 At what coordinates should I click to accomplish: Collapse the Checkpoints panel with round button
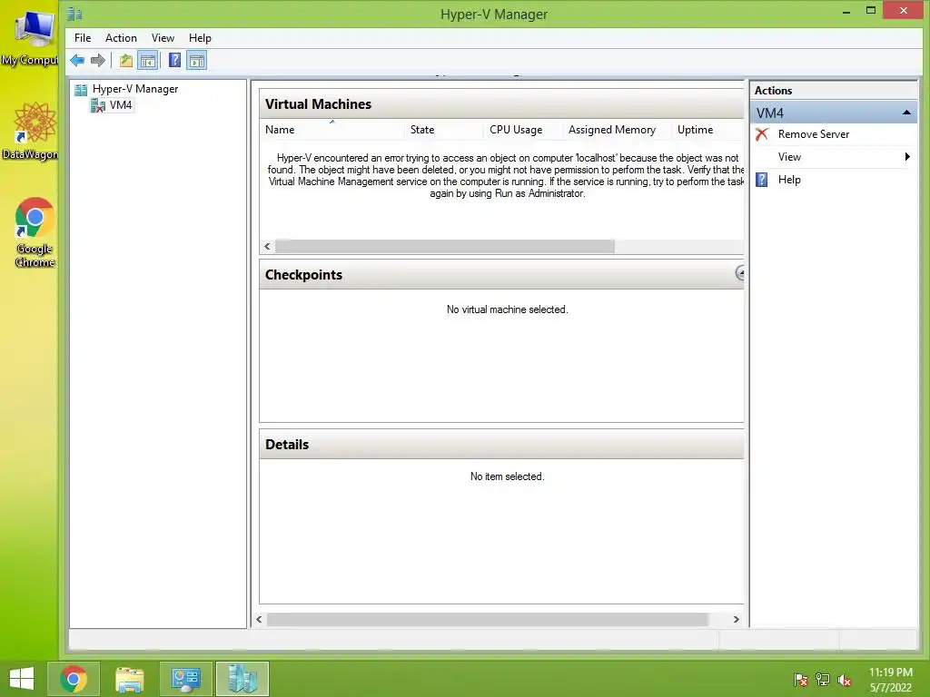coord(739,273)
